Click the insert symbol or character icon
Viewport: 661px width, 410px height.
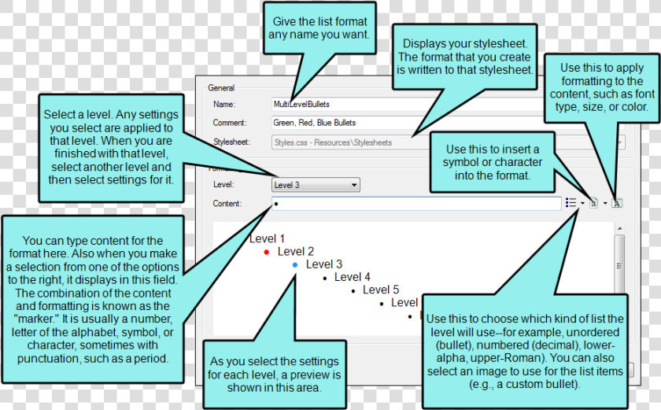593,203
